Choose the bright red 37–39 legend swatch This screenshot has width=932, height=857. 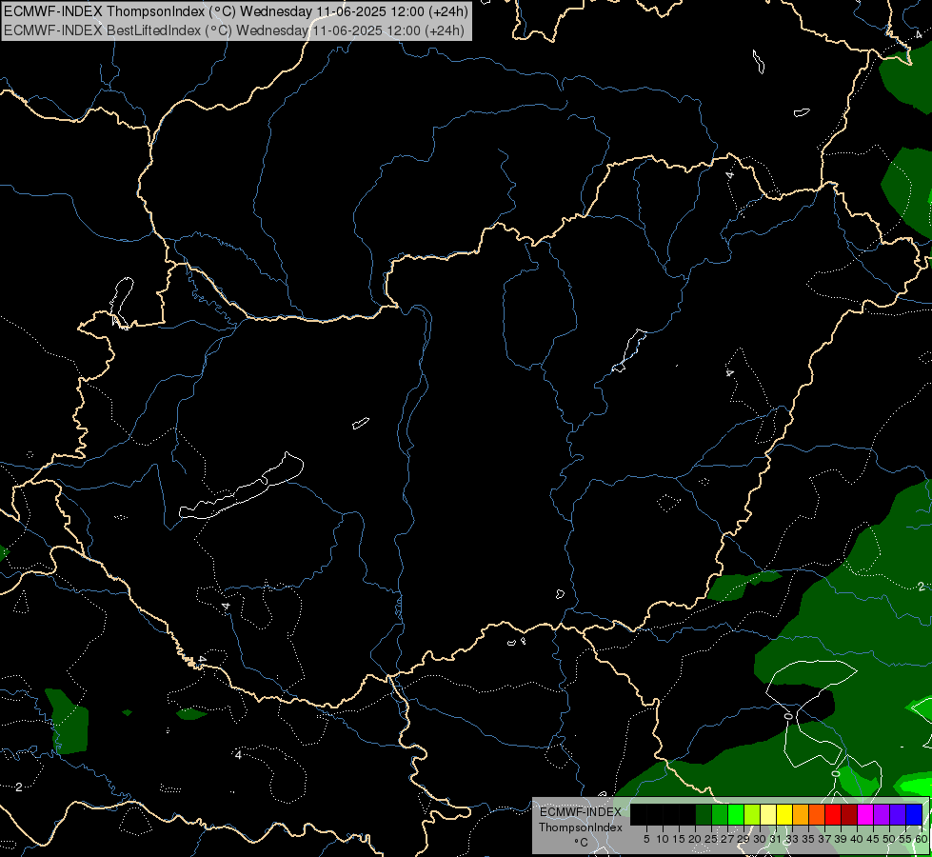833,814
